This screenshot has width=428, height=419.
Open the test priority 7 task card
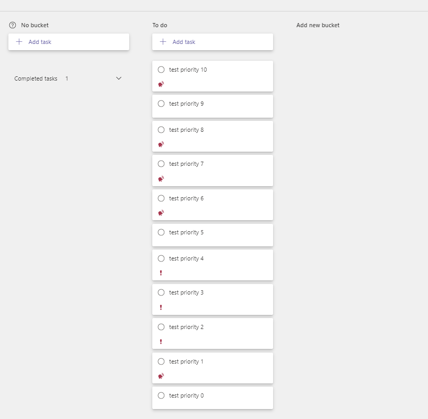pos(220,164)
